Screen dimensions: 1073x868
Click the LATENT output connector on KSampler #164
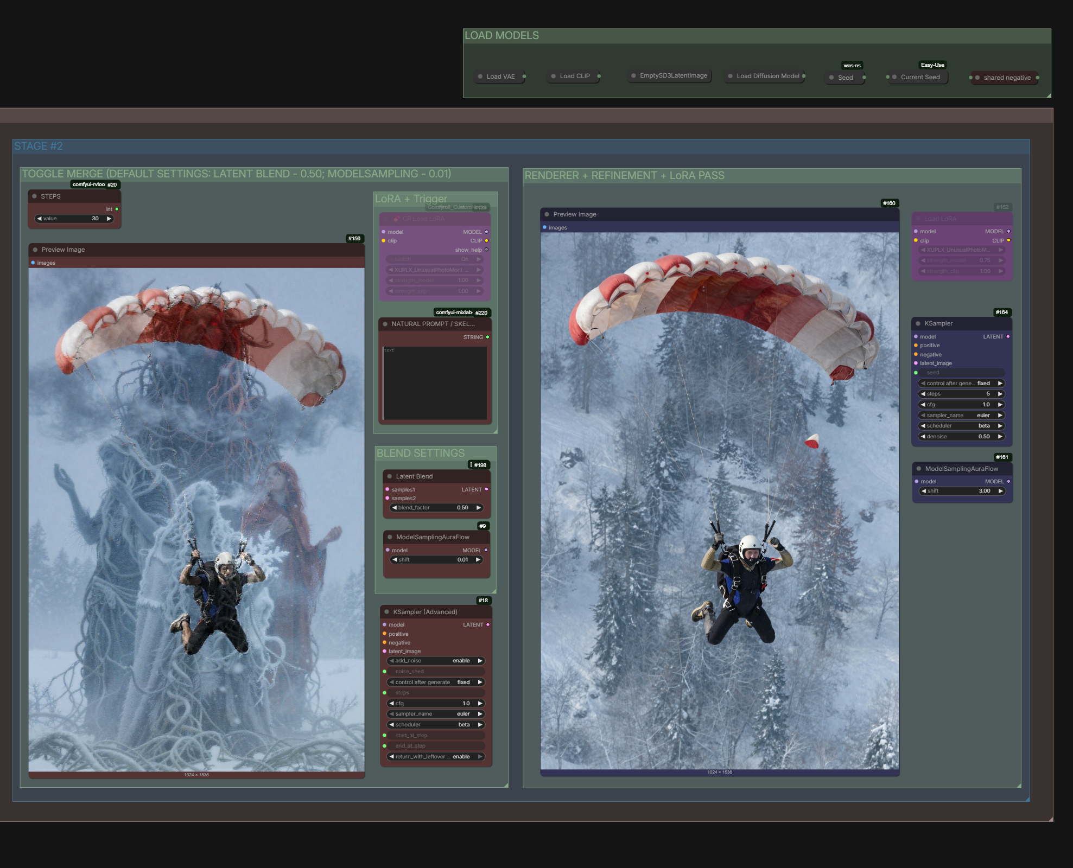[1008, 336]
